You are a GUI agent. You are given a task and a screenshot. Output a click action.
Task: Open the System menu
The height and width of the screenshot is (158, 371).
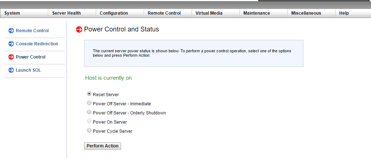[12, 13]
